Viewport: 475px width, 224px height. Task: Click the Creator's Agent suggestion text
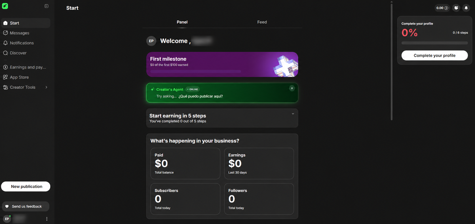200,96
